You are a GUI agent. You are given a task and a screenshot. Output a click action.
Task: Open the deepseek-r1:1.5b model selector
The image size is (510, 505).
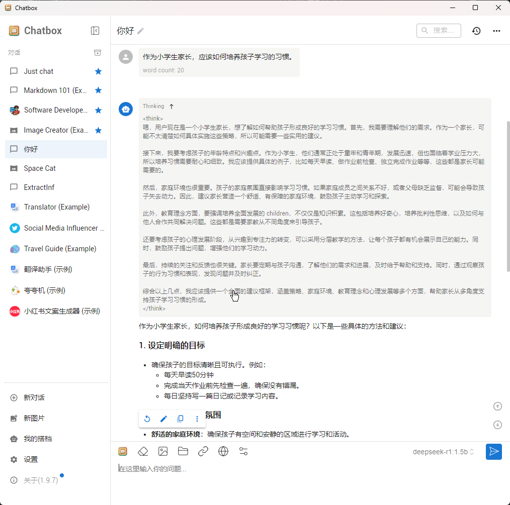tap(443, 452)
